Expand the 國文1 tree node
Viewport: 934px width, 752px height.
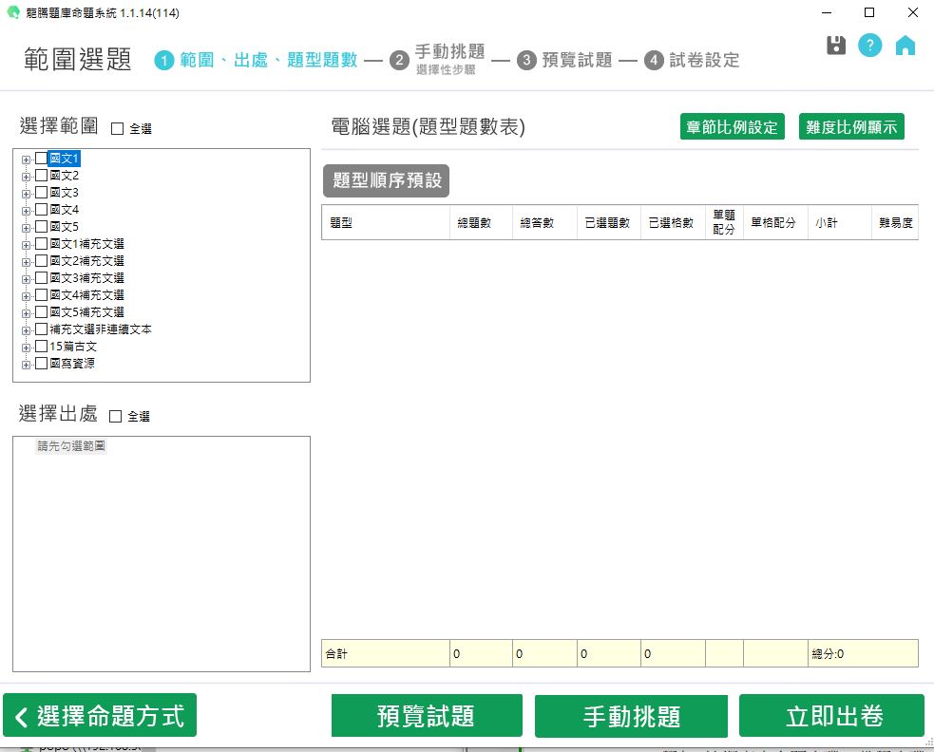[x=26, y=160]
